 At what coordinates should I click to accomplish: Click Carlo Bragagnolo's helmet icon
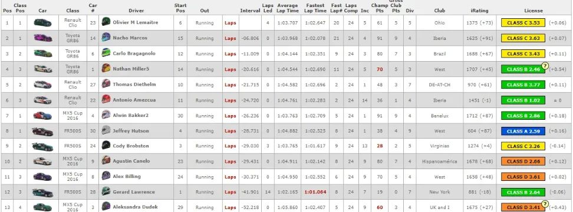coord(106,53)
